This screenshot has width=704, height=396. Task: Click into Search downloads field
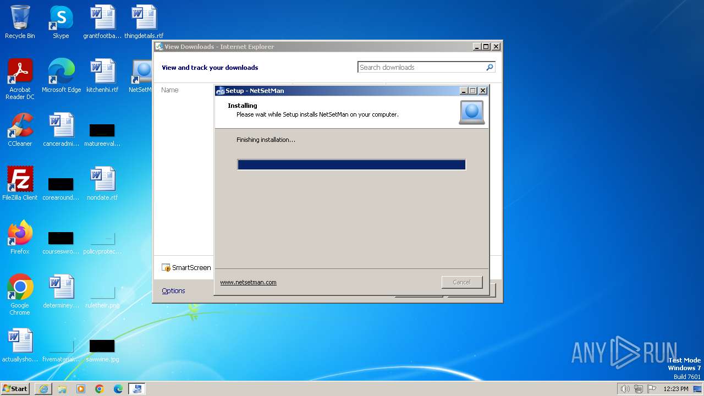pyautogui.click(x=421, y=67)
